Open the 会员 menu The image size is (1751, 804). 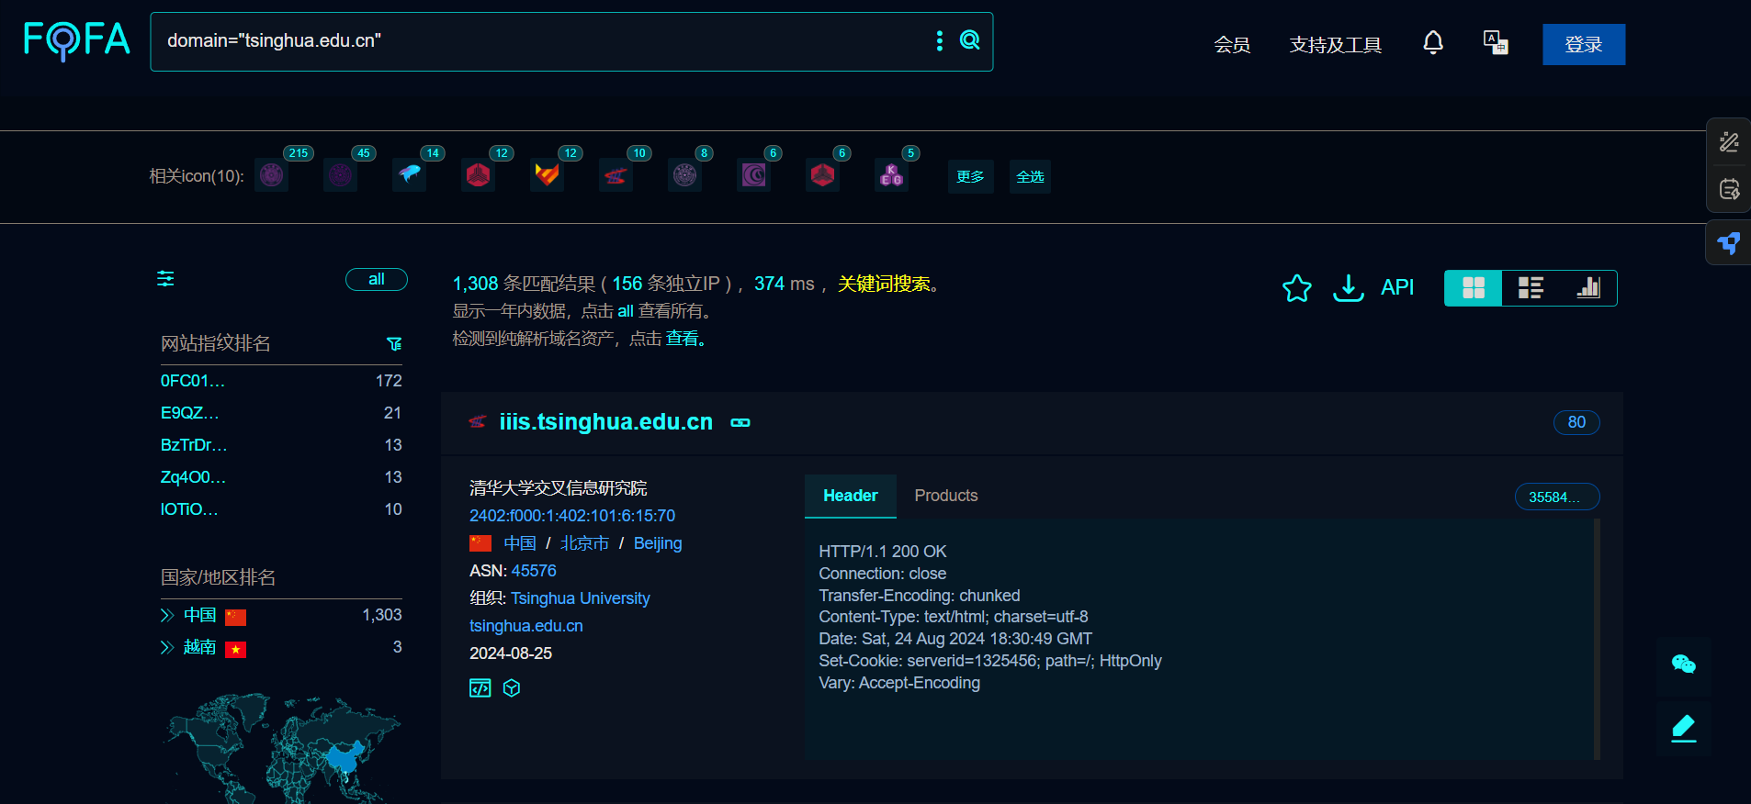pos(1232,45)
